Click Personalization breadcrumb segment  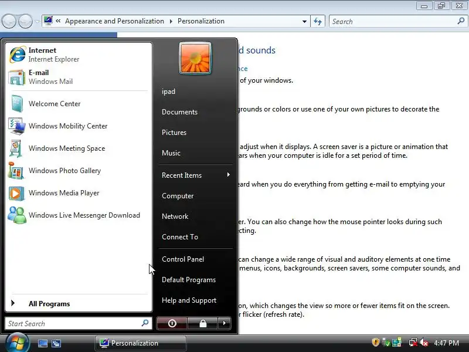[201, 21]
